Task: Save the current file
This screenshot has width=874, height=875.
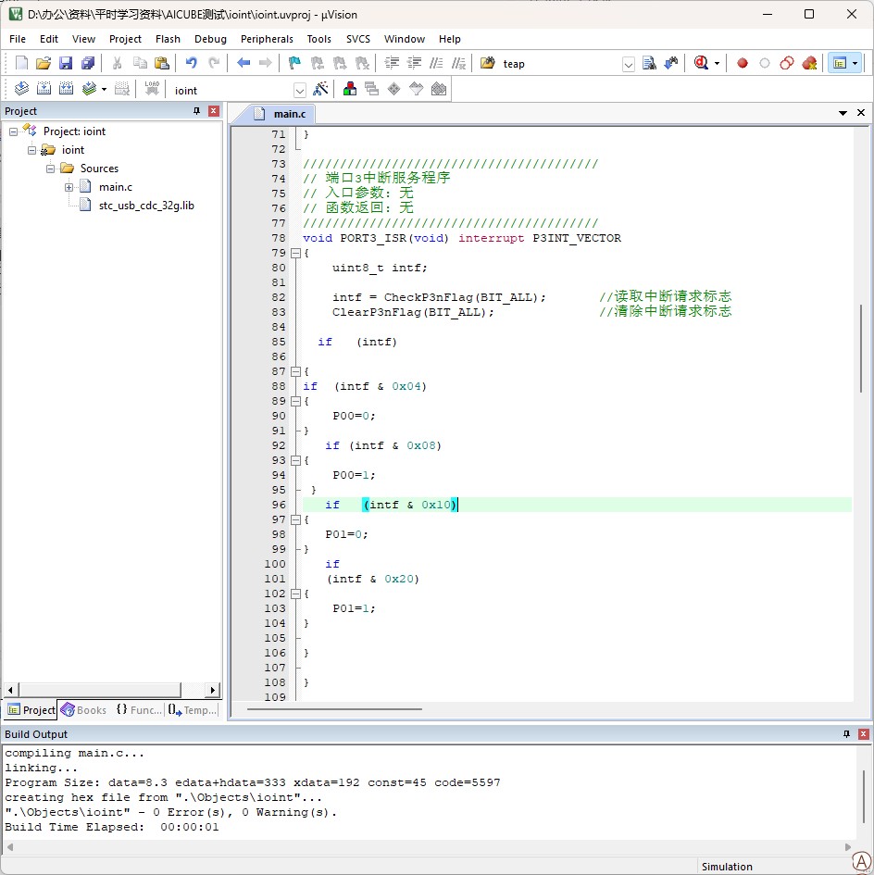Action: pyautogui.click(x=66, y=63)
